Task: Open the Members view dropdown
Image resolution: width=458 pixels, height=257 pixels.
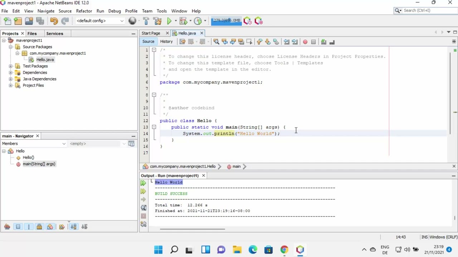Action: (34, 143)
